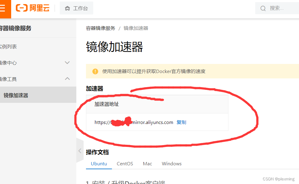Switch to the CentOS tab
Image resolution: width=299 pixels, height=184 pixels.
(125, 164)
